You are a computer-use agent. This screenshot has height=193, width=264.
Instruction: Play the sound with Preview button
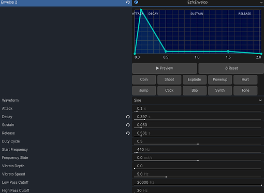pos(165,68)
